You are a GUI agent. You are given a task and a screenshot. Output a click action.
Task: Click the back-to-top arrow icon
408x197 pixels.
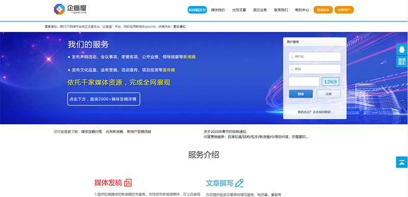[402, 162]
